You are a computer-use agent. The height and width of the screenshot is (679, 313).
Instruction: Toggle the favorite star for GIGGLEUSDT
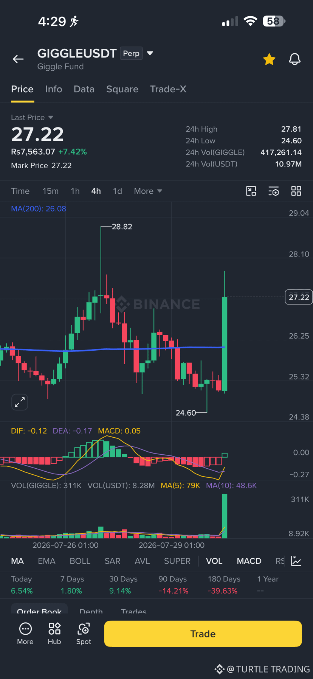coord(269,59)
